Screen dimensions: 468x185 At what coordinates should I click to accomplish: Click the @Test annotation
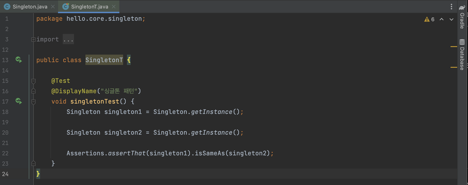pyautogui.click(x=61, y=81)
